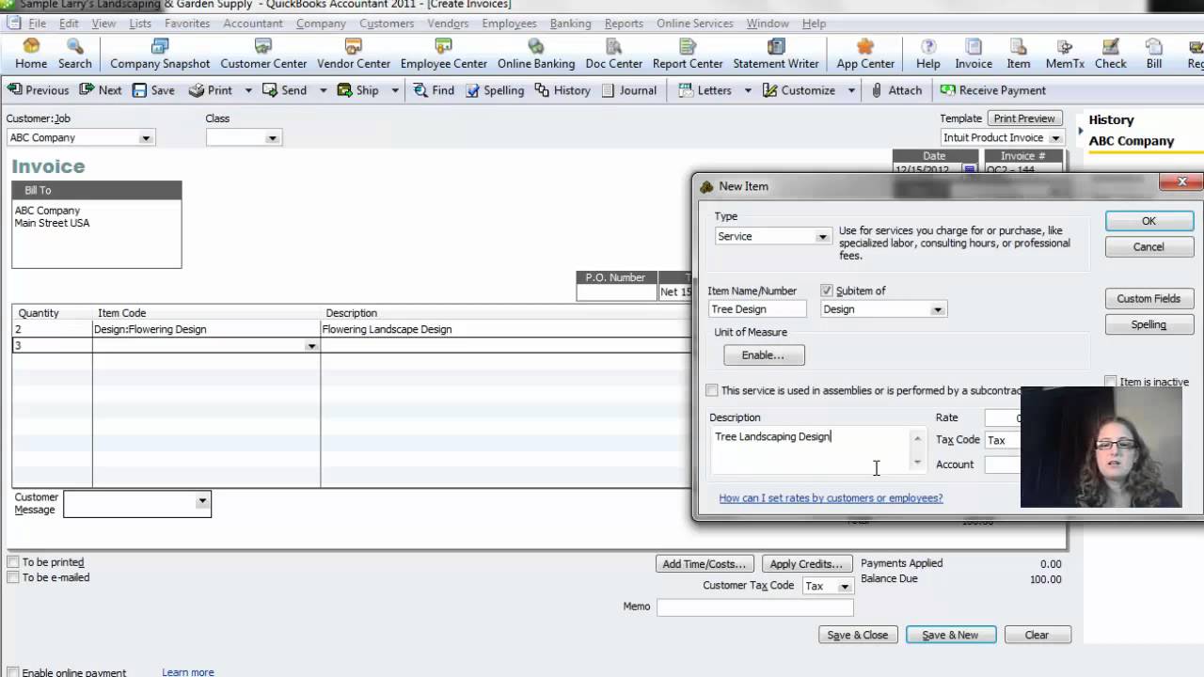
Task: Open the Subitem parent Design dropdown
Action: click(x=937, y=309)
